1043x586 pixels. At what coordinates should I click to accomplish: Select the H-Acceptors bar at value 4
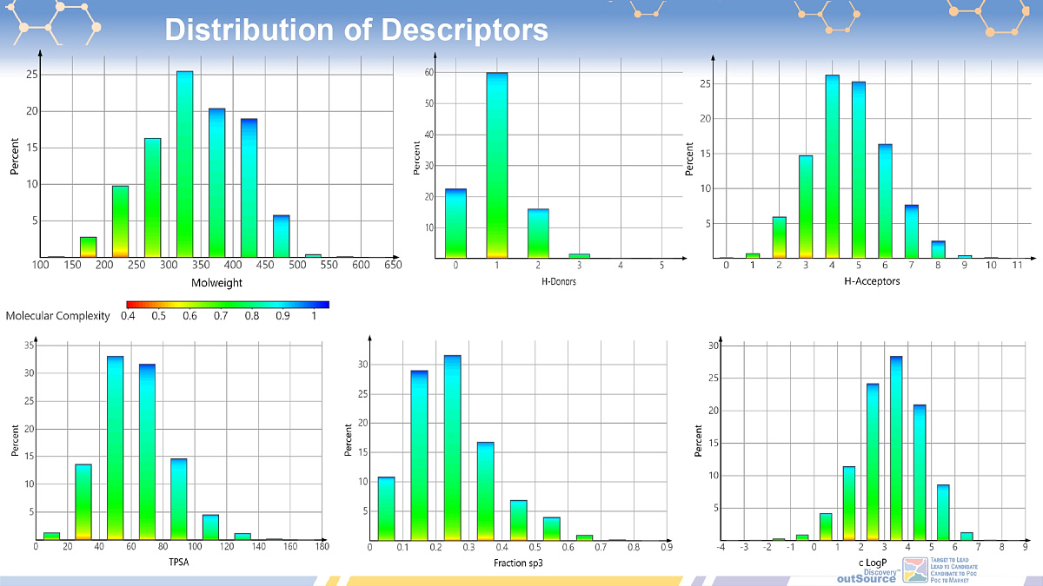(x=832, y=167)
